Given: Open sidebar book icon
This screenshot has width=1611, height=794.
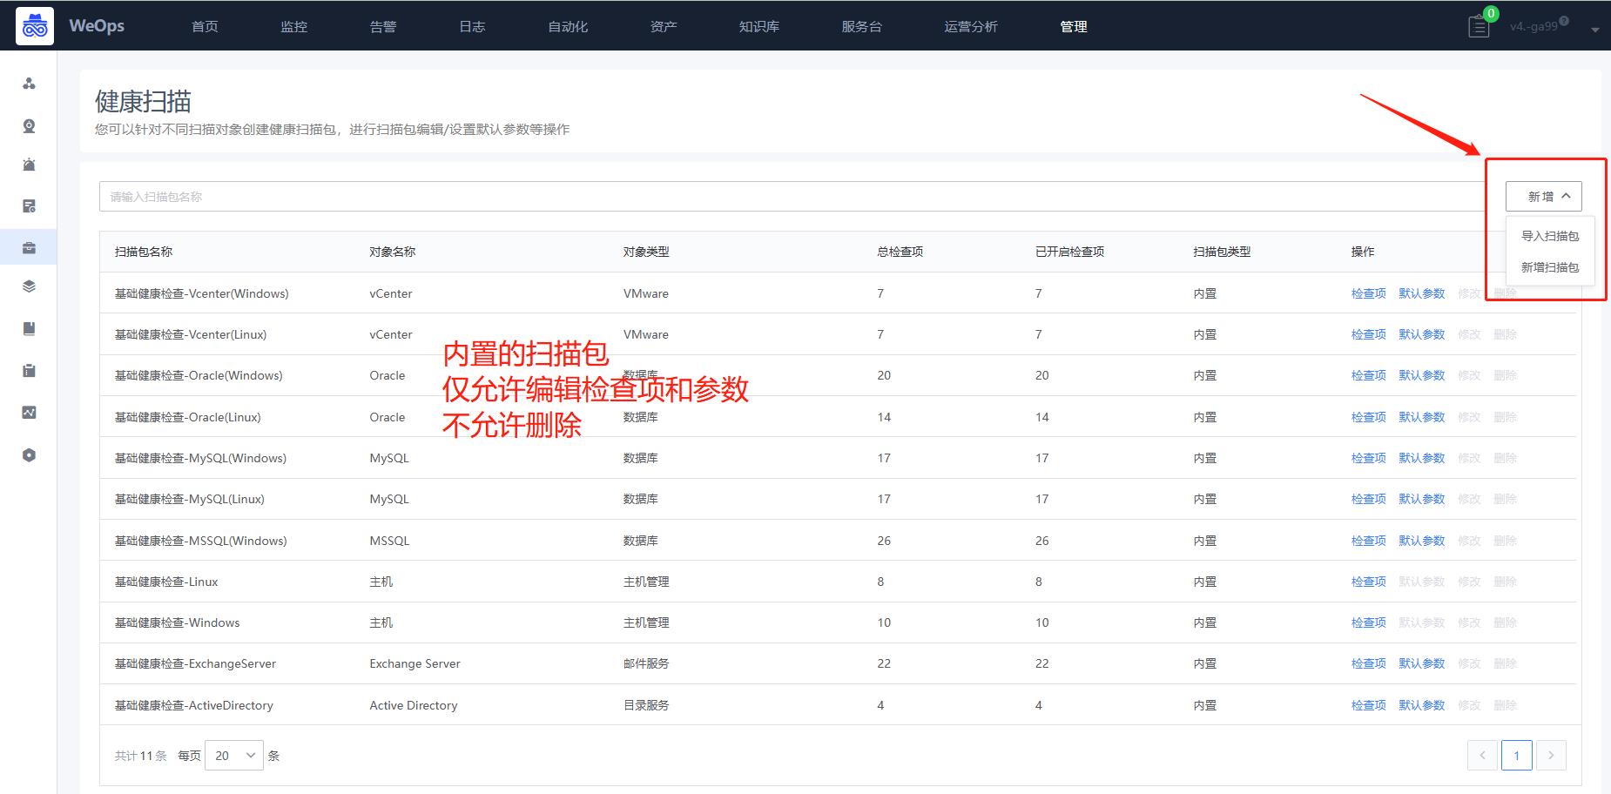Looking at the screenshot, I should click(29, 328).
